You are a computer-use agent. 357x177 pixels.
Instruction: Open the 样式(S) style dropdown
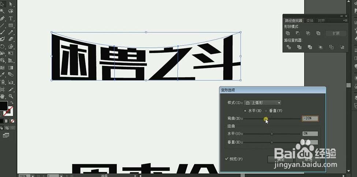pos(262,103)
